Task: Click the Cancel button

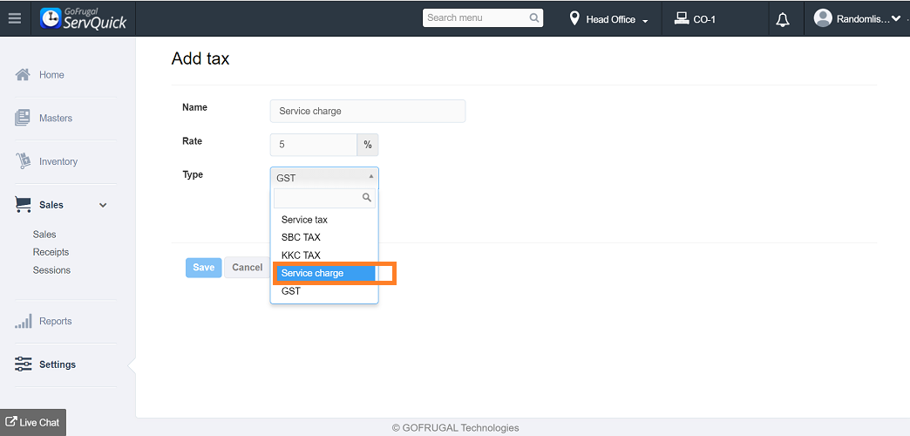Action: (247, 268)
